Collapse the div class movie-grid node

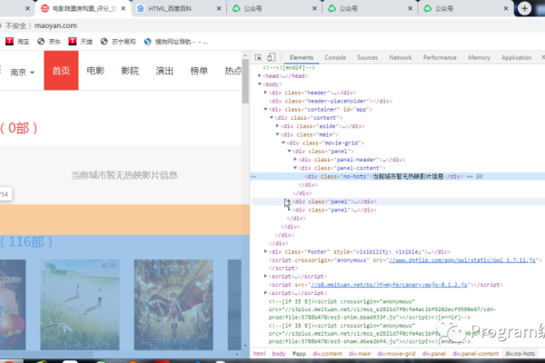tap(283, 142)
